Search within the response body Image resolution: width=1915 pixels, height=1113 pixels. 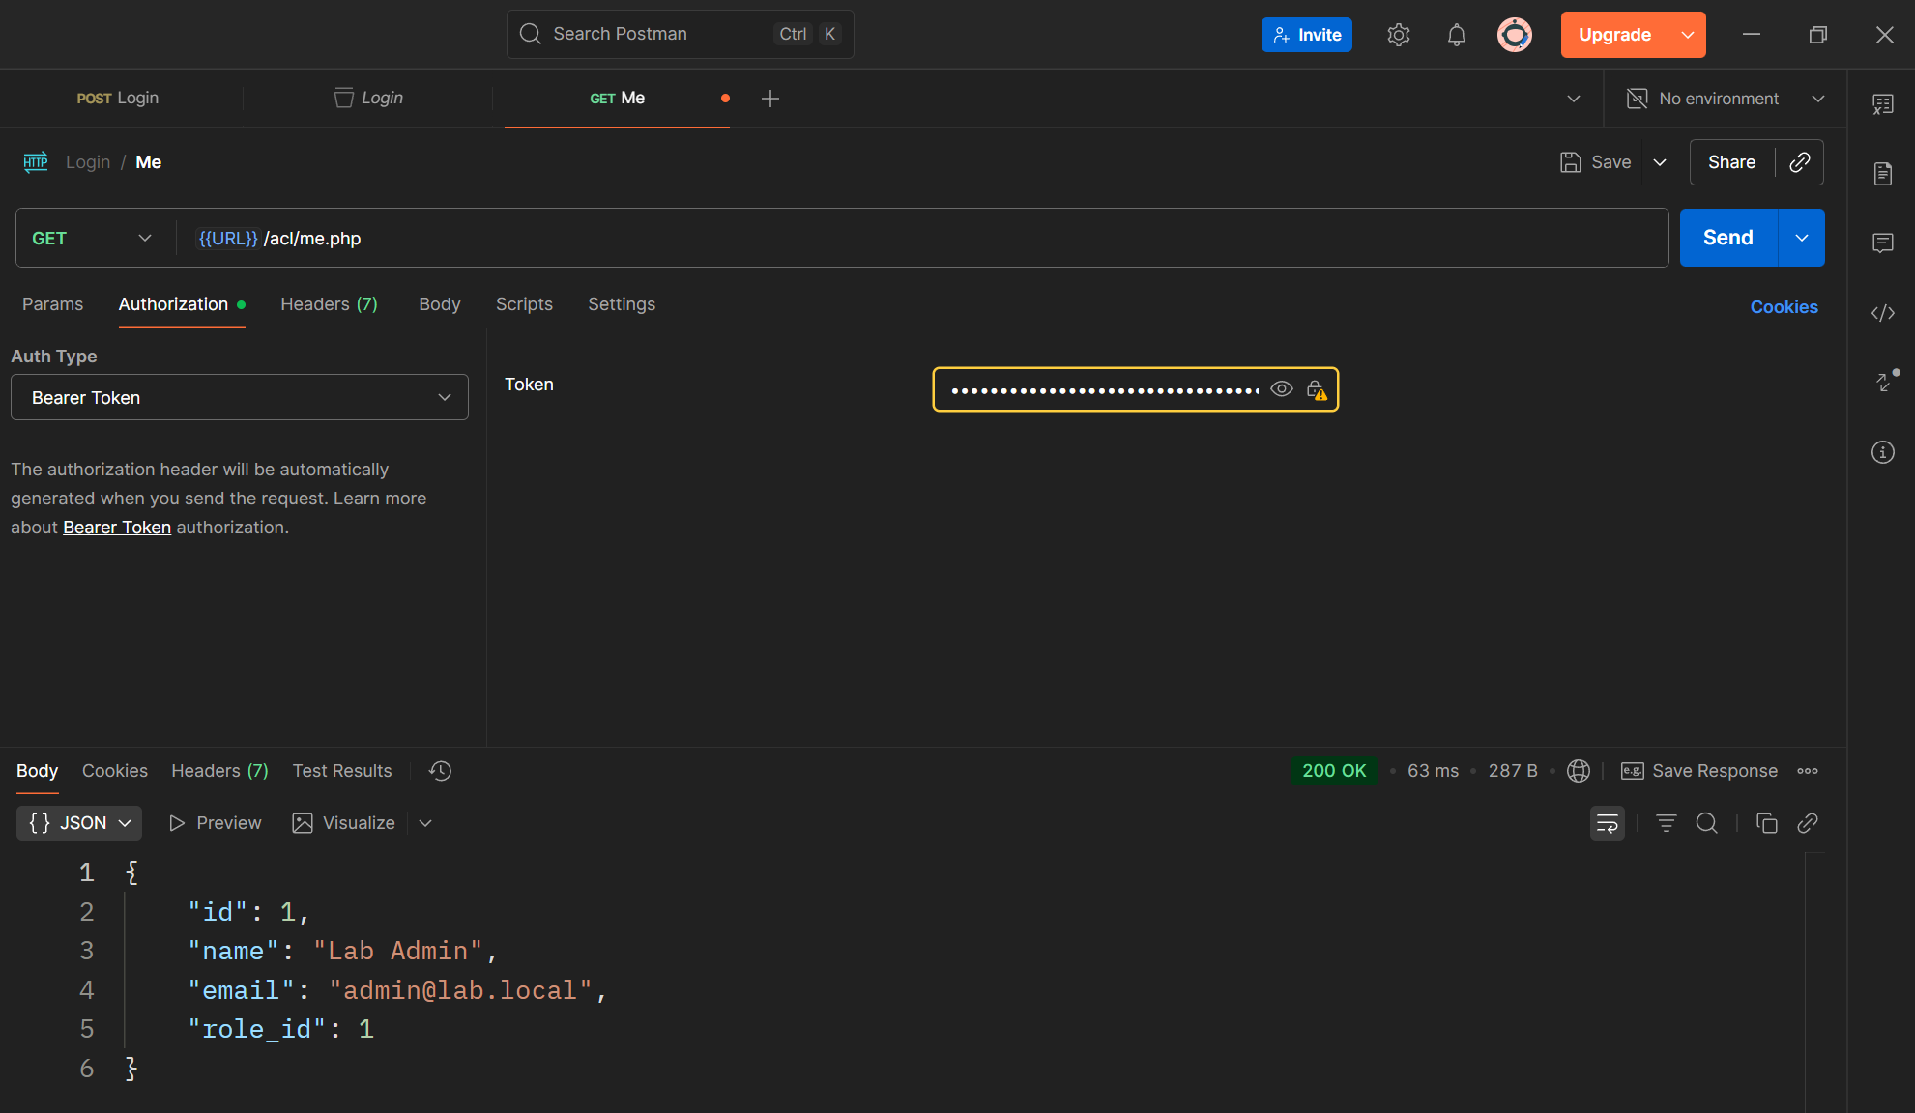(1706, 823)
